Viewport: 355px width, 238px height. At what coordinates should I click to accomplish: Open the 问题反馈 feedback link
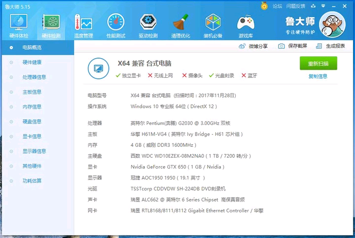tap(296, 6)
